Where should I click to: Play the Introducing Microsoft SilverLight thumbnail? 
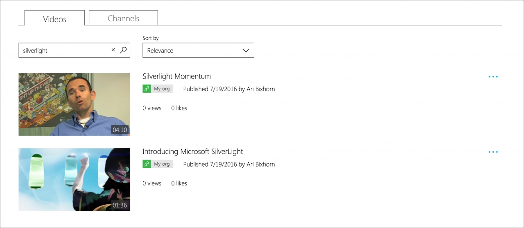pos(74,180)
